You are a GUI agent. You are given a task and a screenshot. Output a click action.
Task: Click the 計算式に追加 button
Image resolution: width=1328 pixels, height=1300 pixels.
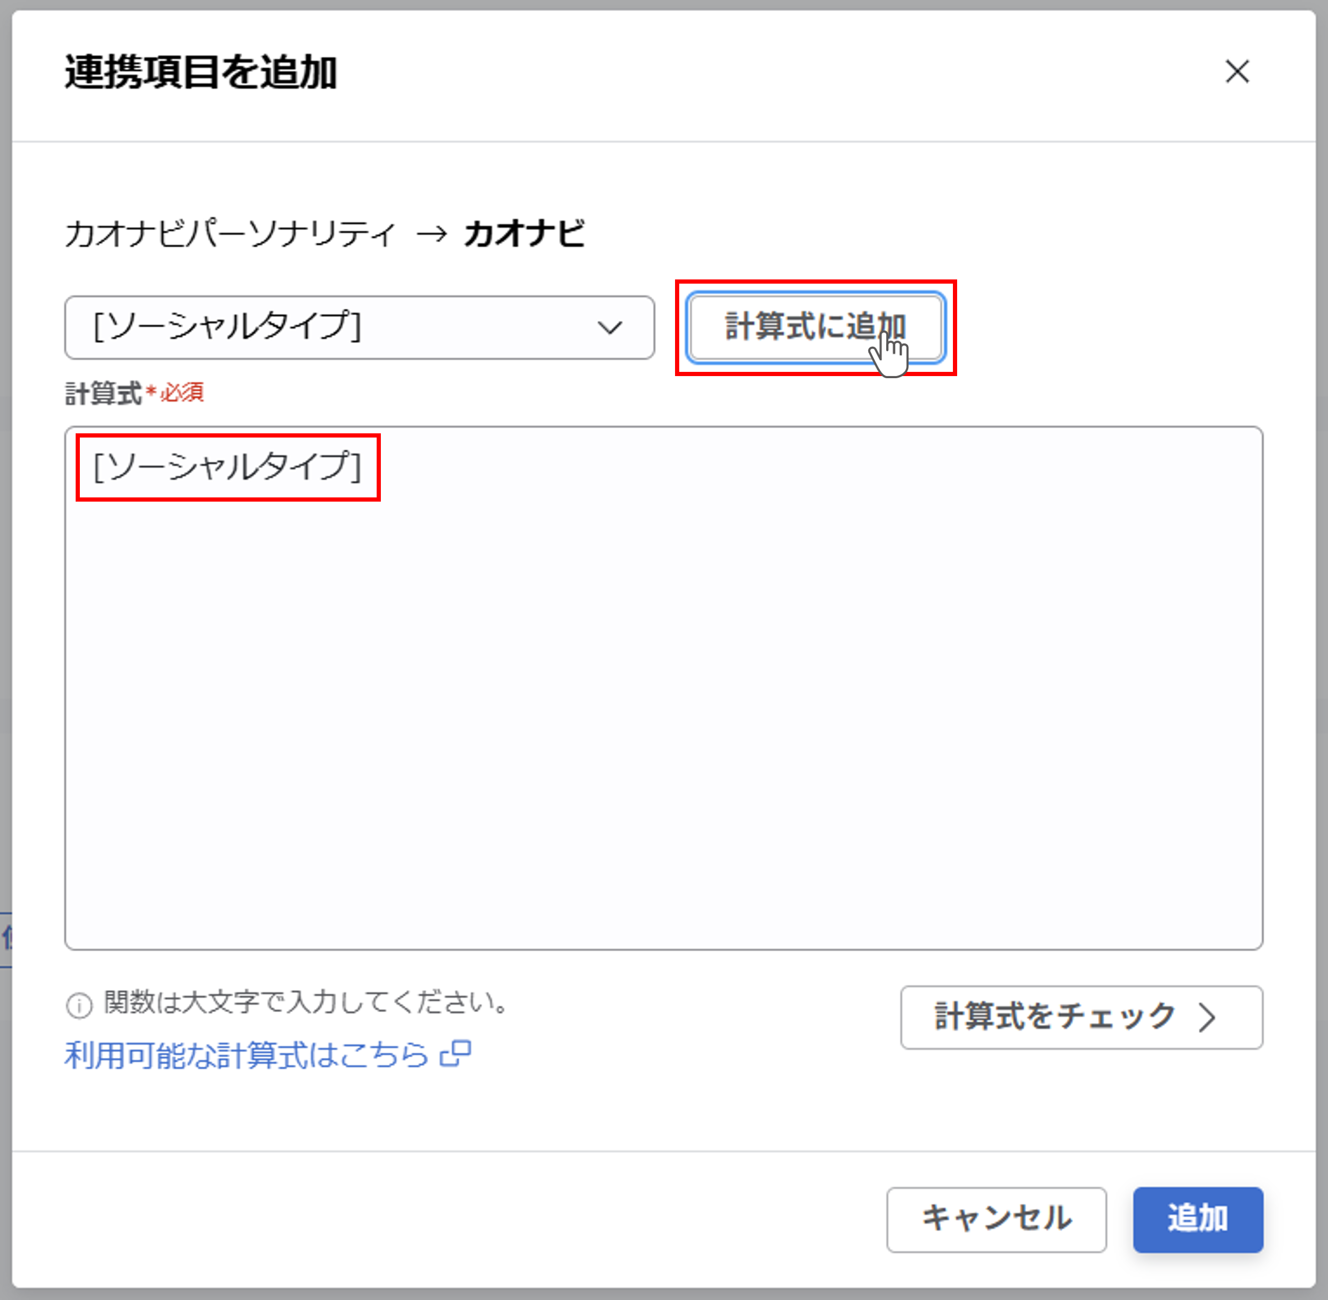(815, 327)
